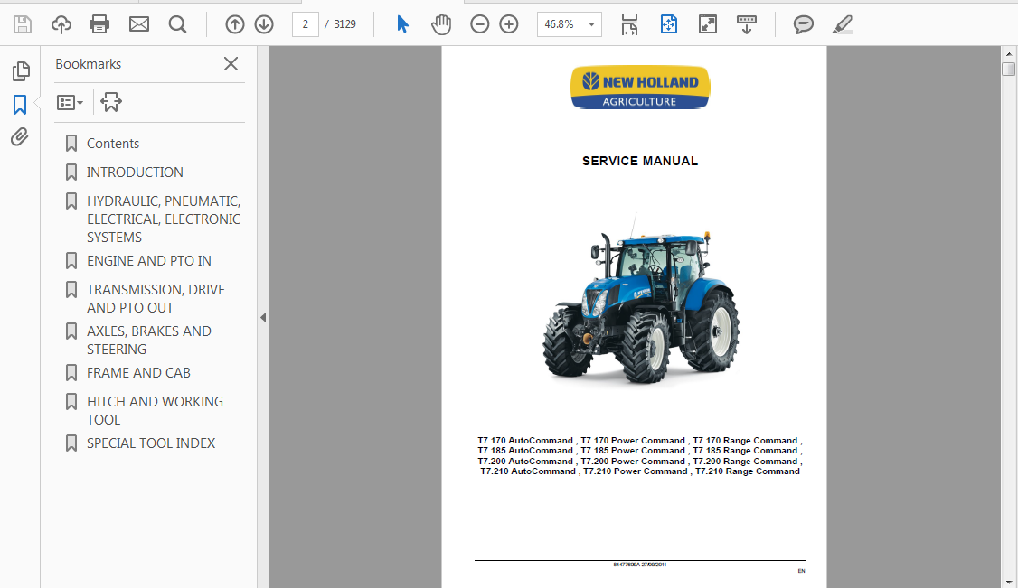Click the SERVICE MANUAL heading text
This screenshot has height=588, width=1018.
point(640,161)
